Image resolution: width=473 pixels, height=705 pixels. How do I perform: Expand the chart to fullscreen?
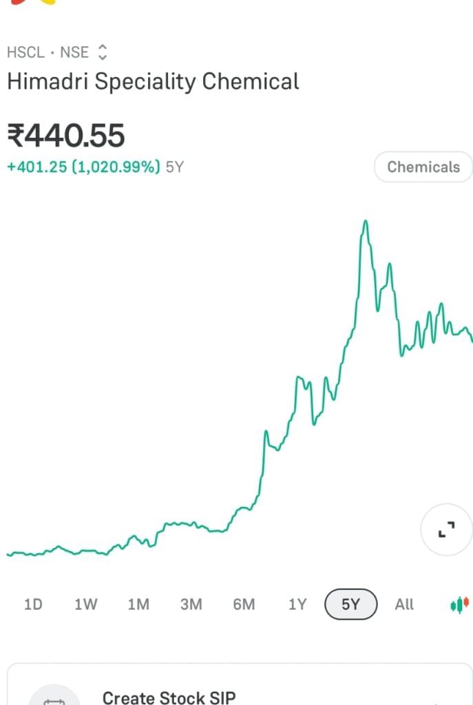pyautogui.click(x=447, y=529)
